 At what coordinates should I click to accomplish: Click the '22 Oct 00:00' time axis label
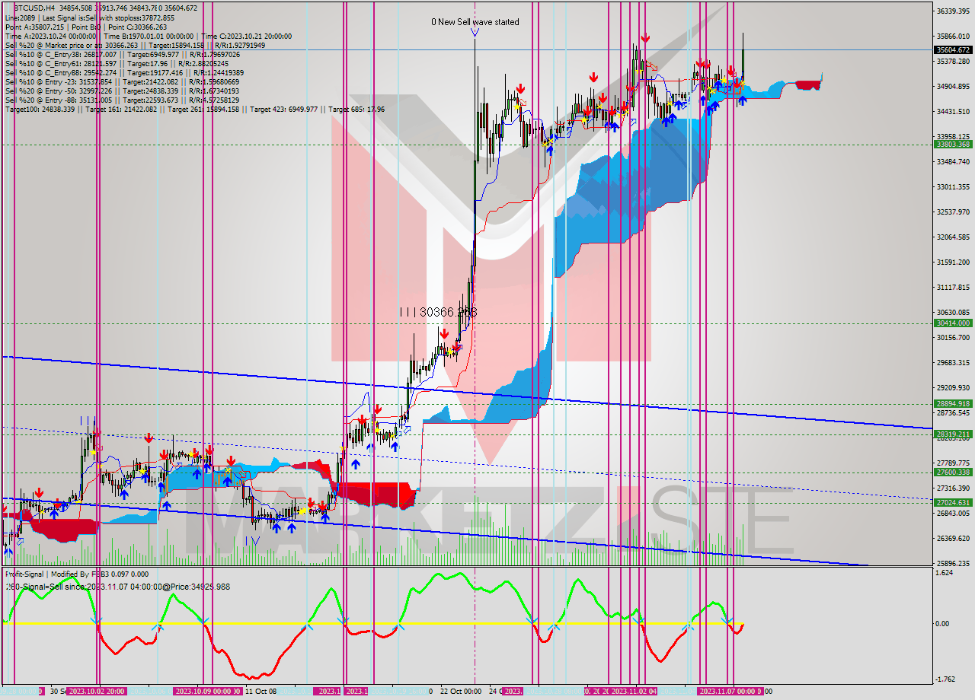[461, 692]
